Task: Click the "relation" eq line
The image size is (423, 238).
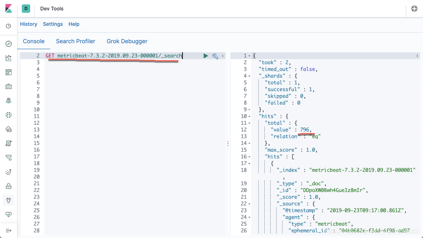Action: (296, 137)
